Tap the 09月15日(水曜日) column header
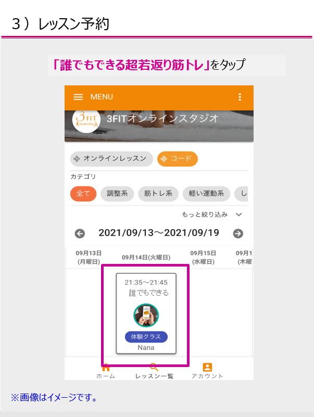 (x=203, y=257)
